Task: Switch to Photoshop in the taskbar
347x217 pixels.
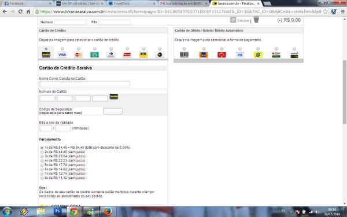Action: tap(57, 211)
